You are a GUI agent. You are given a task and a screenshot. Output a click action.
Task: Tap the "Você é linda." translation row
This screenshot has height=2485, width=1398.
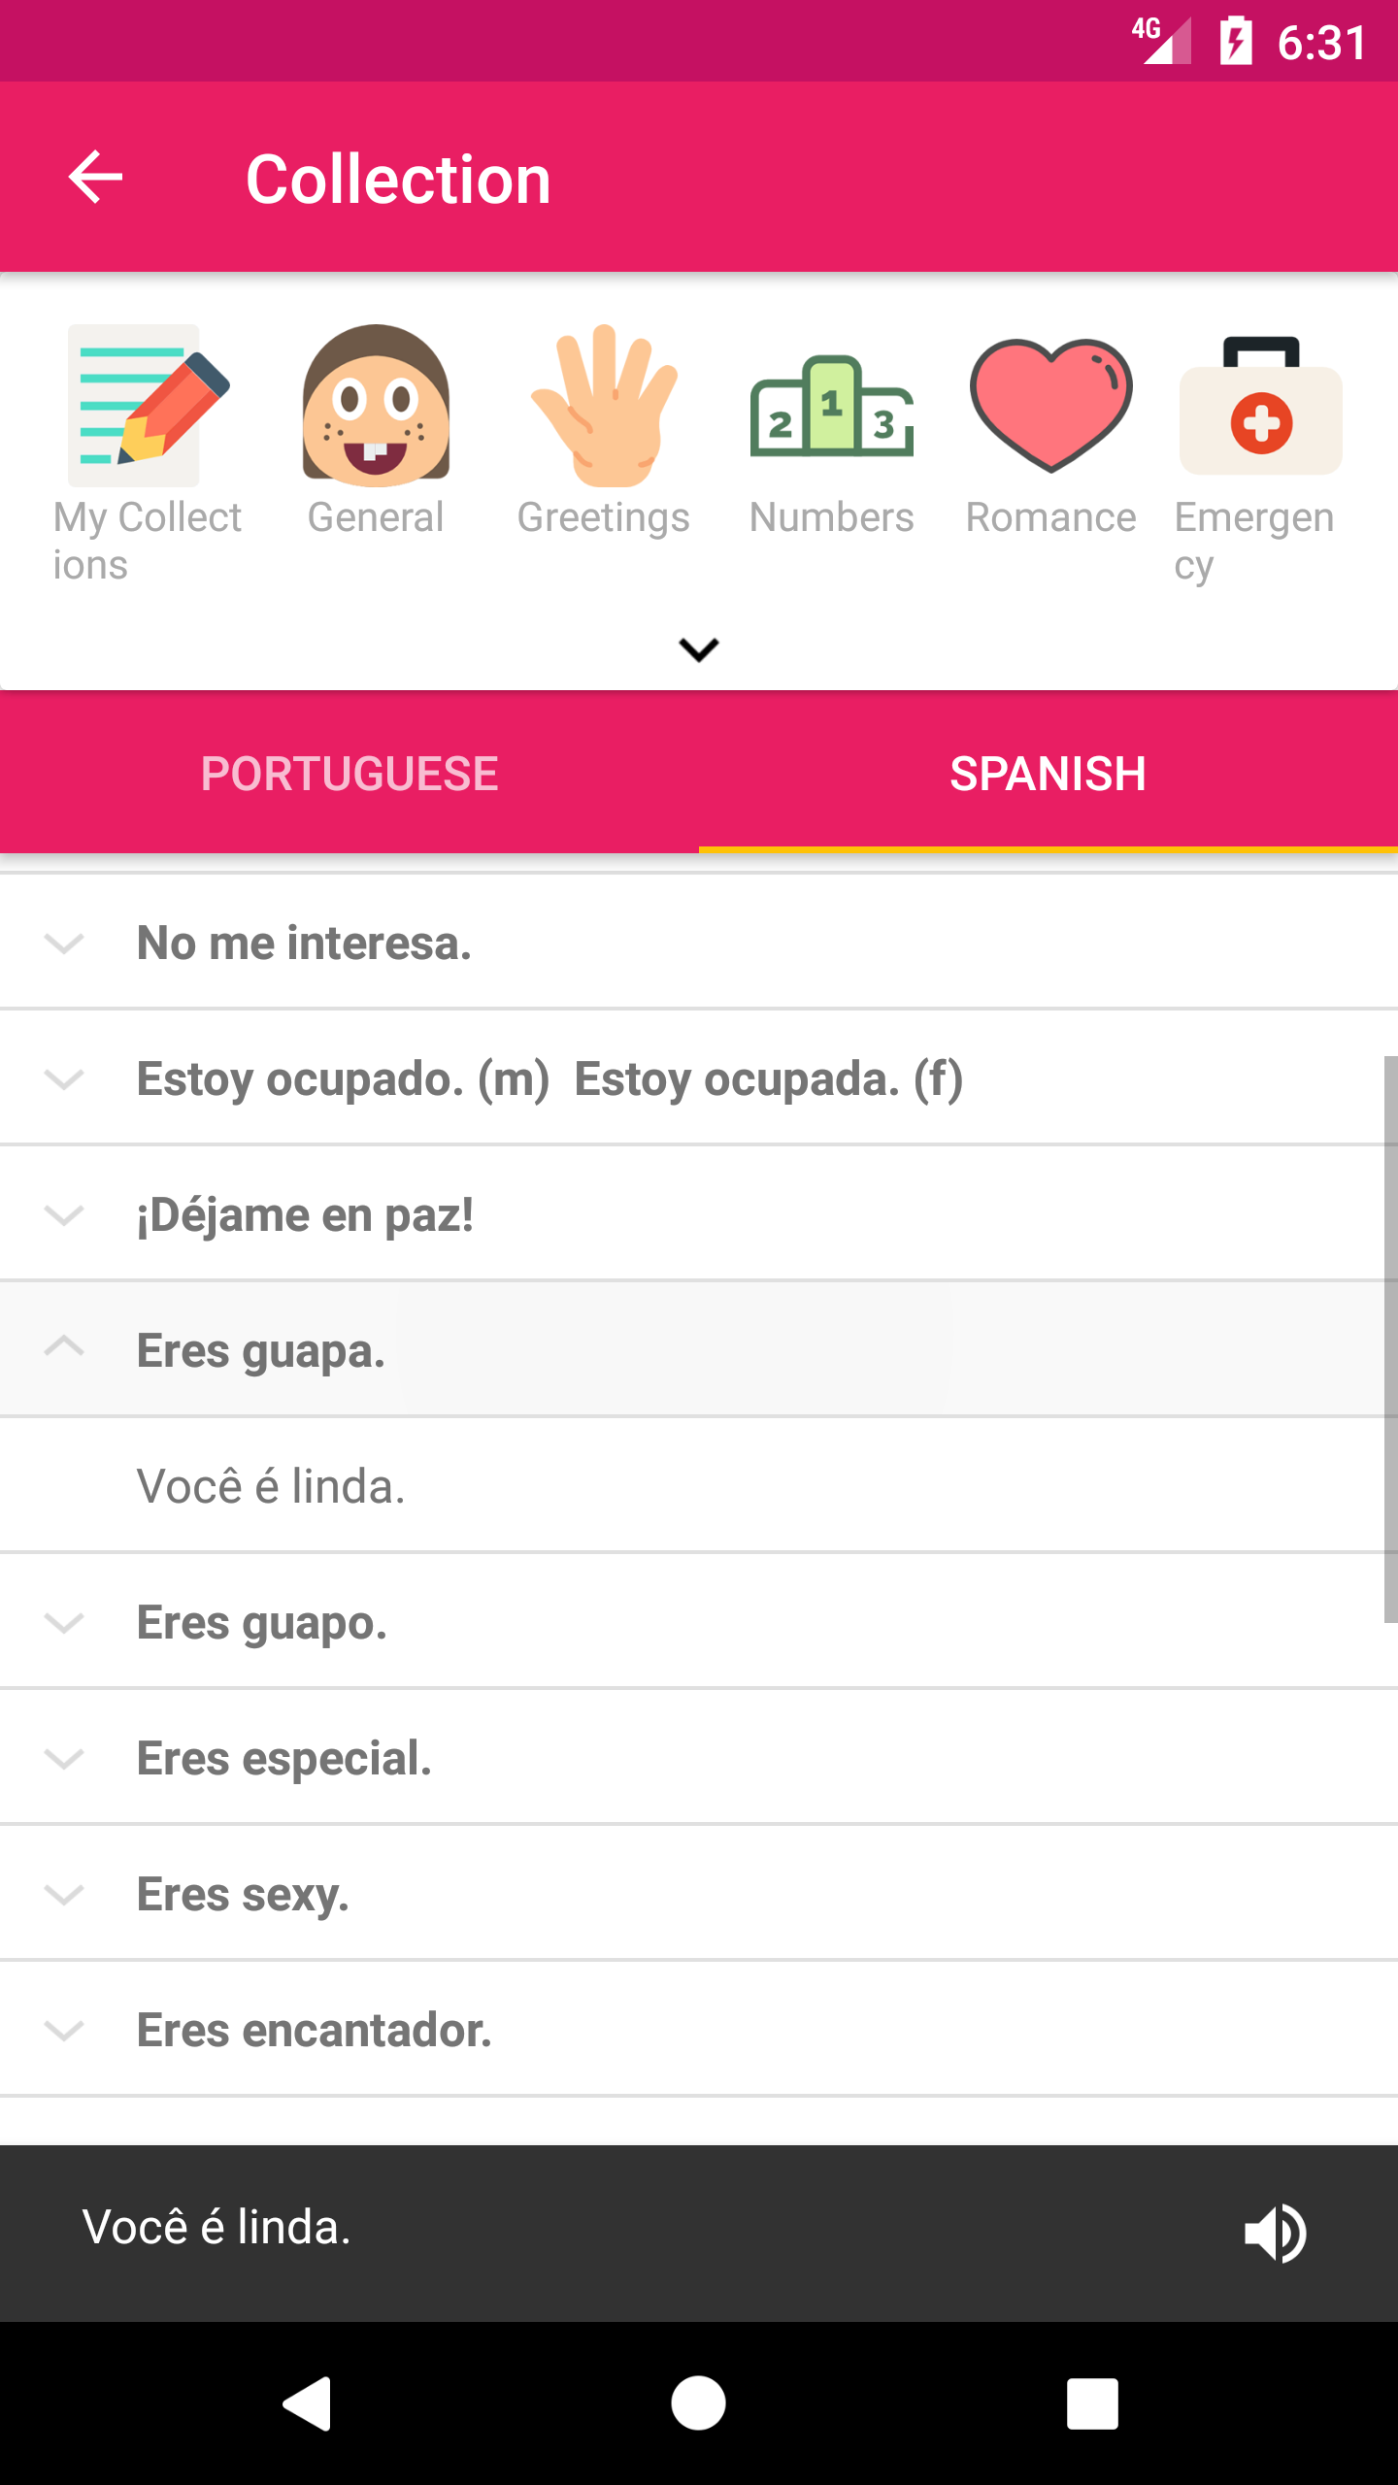pyautogui.click(x=272, y=1486)
